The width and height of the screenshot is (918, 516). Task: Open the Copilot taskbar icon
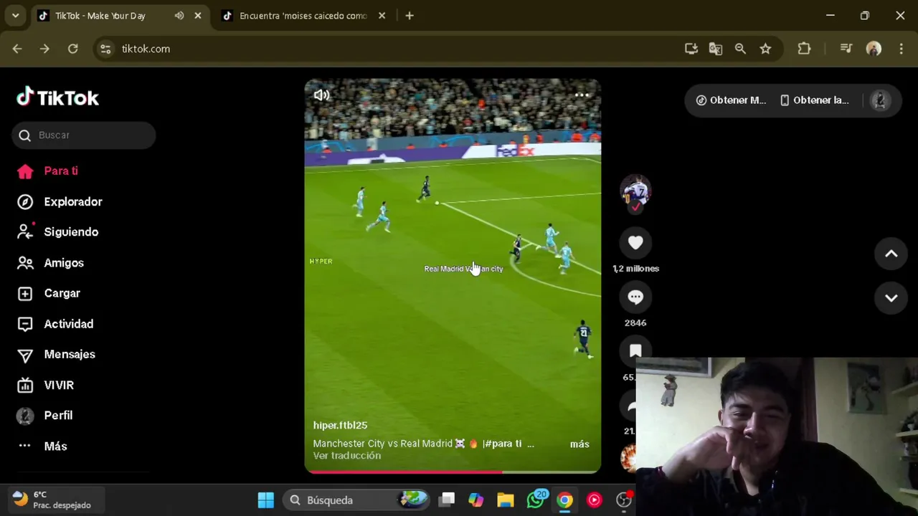click(x=475, y=500)
